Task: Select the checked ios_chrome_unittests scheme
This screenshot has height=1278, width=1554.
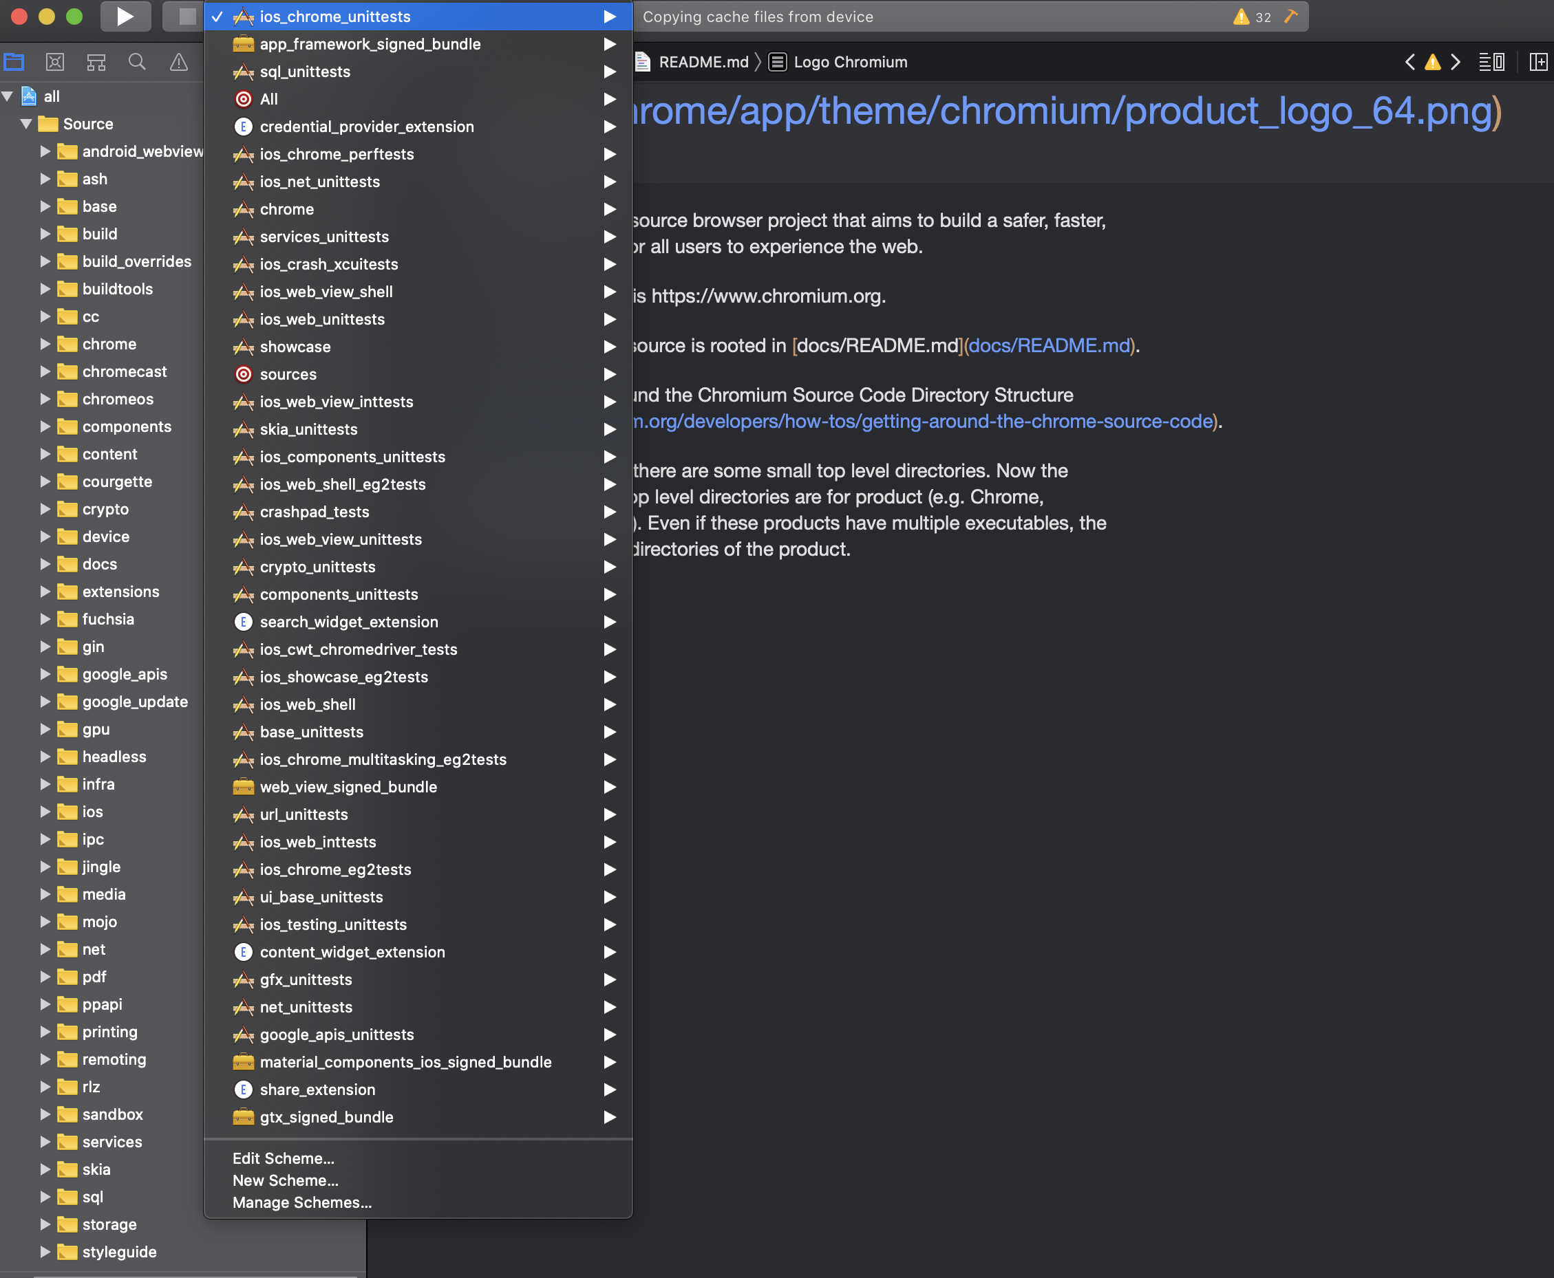Action: point(335,17)
